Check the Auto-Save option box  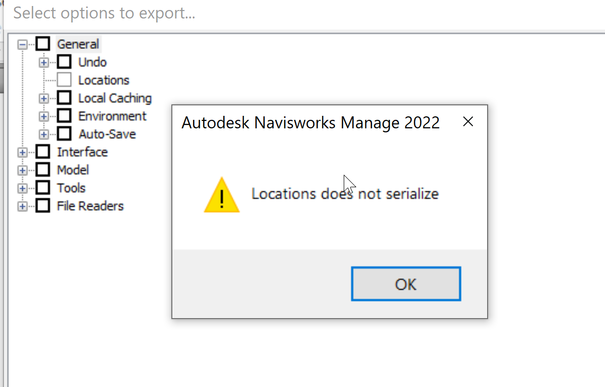64,134
